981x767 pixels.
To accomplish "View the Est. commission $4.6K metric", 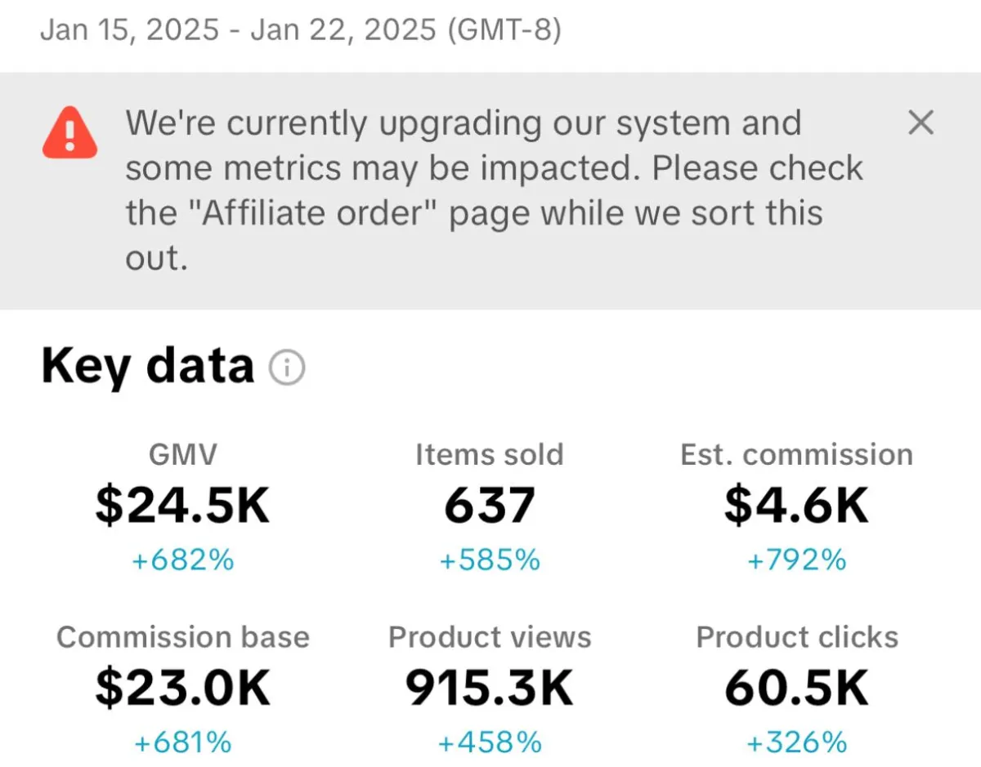I will [796, 506].
